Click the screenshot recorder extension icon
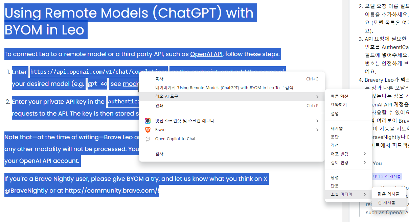This screenshot has height=222, width=409. pyautogui.click(x=147, y=121)
